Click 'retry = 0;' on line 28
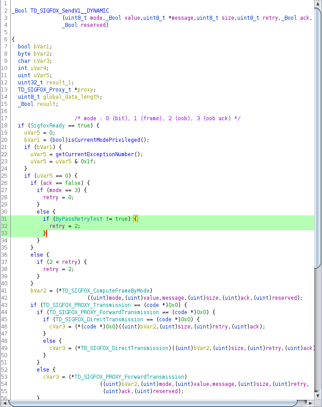Image resolution: width=322 pixels, height=407 pixels. coord(59,197)
